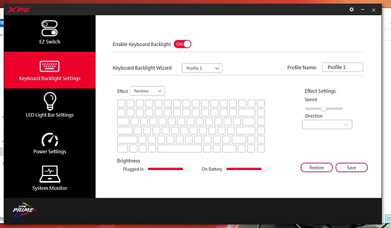Open Power Settings gauge icon
The width and height of the screenshot is (391, 228).
49,140
